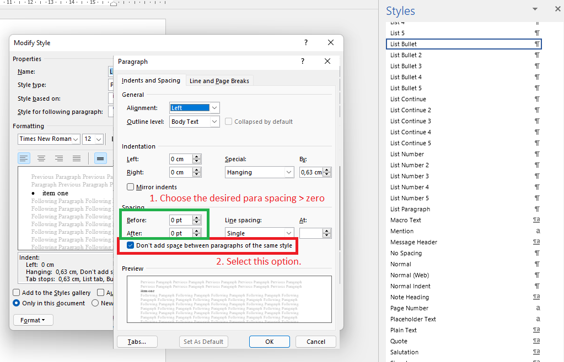Select Only in this document radio
The image size is (564, 362).
click(x=16, y=303)
